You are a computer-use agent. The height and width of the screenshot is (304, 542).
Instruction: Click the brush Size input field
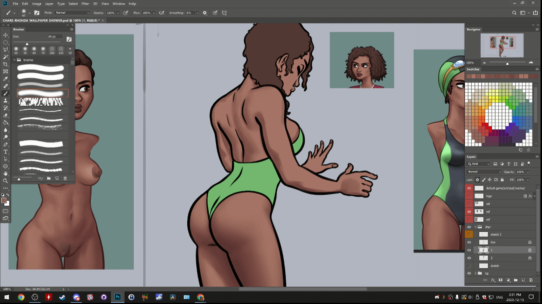tap(55, 37)
